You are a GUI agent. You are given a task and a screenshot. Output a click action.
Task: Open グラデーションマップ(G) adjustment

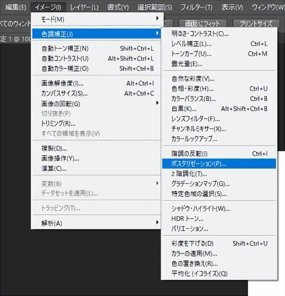click(x=200, y=184)
